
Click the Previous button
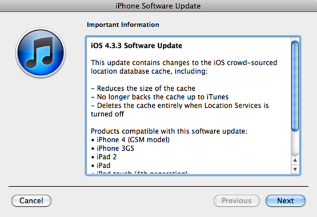coord(236,200)
